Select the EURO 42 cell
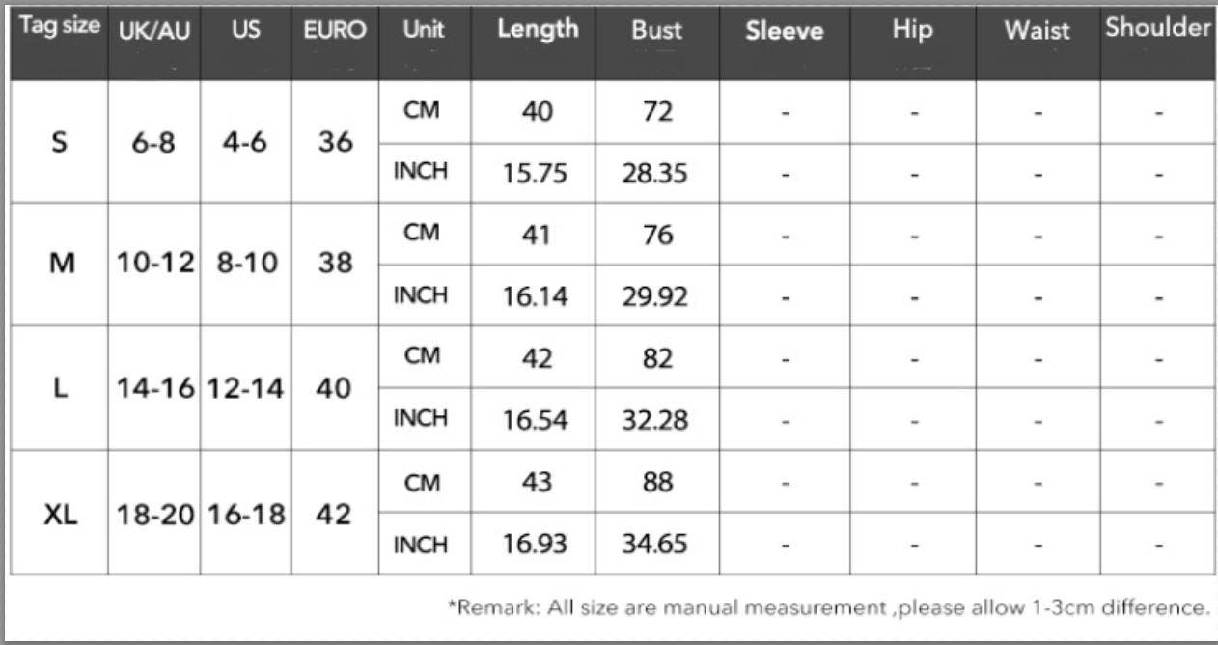The image size is (1218, 645). [335, 514]
